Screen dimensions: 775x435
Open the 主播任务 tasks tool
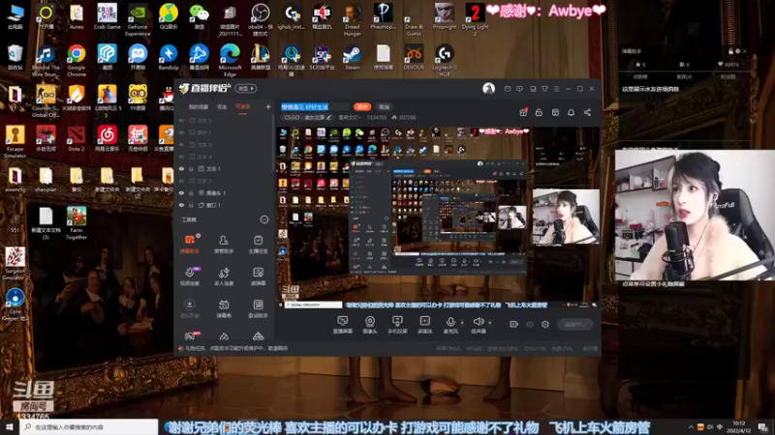coord(258,244)
